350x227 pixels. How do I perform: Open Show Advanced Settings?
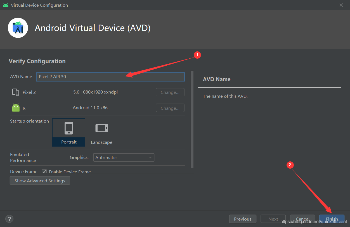pyautogui.click(x=40, y=180)
